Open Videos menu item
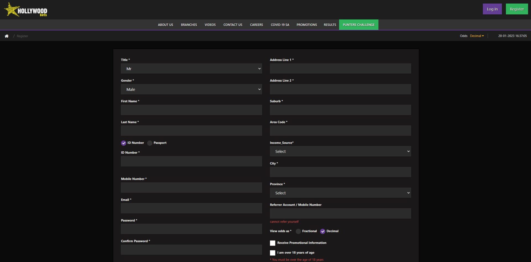 point(210,25)
